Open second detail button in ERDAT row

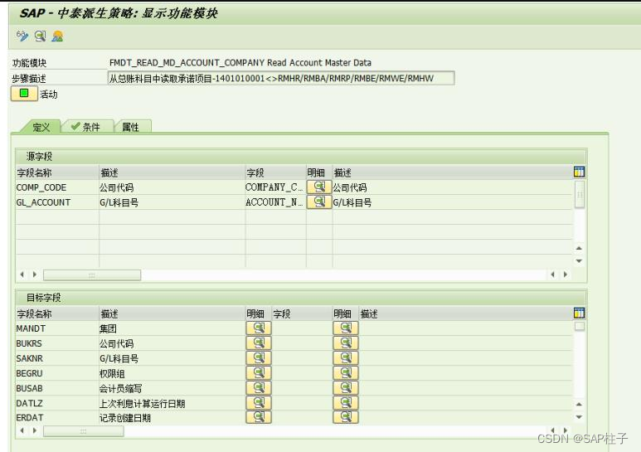(346, 417)
